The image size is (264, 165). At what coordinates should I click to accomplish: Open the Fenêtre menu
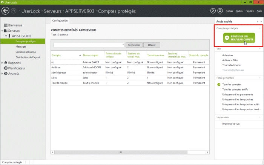point(250,11)
